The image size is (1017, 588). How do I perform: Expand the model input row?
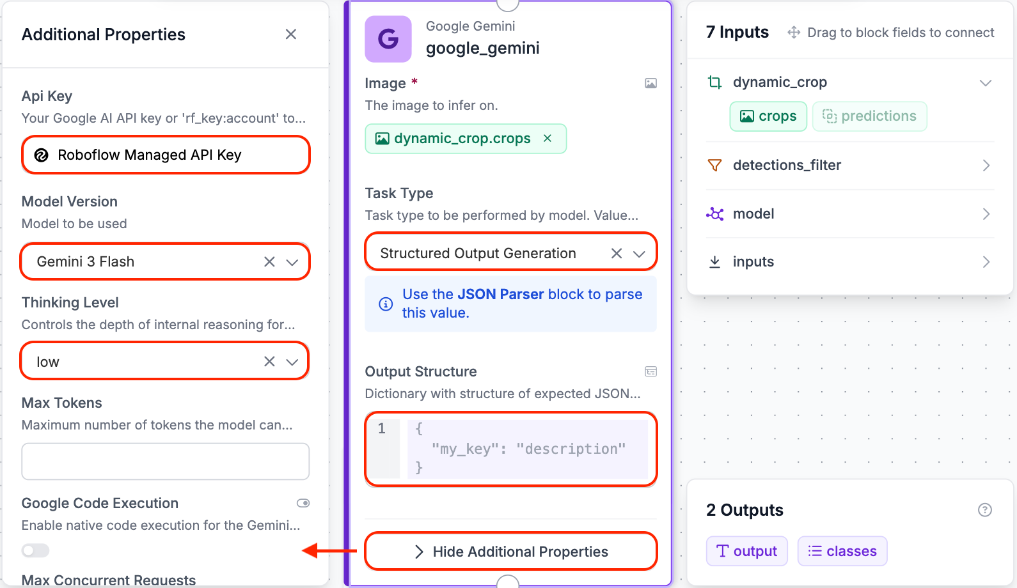click(x=850, y=214)
